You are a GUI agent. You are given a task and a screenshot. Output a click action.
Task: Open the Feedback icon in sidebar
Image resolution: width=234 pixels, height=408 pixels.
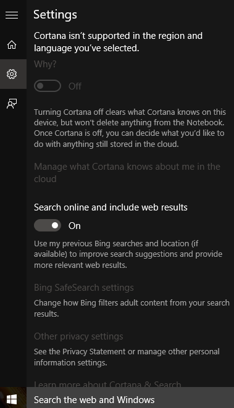tap(12, 104)
